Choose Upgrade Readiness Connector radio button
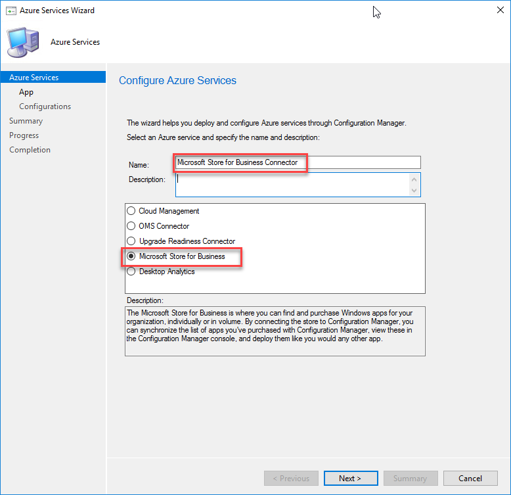511x495 pixels. [x=131, y=241]
